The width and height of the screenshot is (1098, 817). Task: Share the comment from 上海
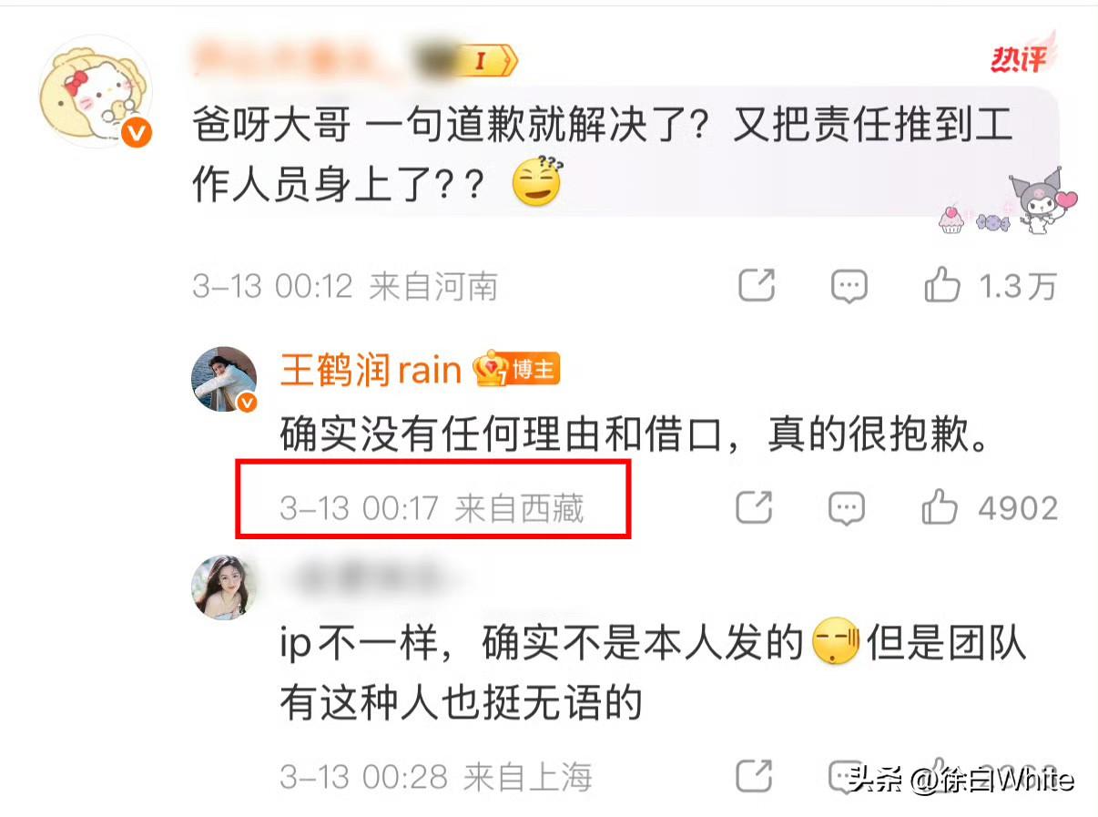click(x=754, y=776)
